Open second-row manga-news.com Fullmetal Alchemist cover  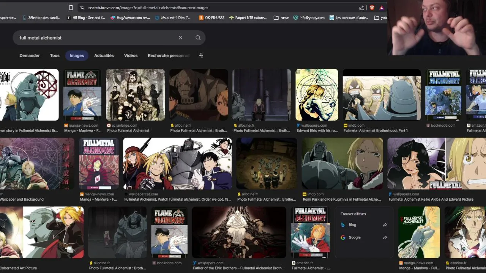pos(99,163)
